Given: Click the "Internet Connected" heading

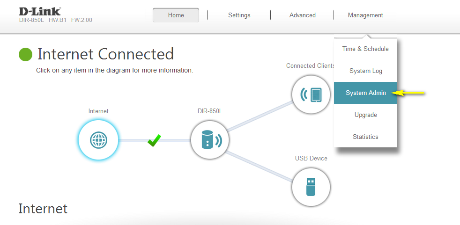Looking at the screenshot, I should tap(105, 54).
